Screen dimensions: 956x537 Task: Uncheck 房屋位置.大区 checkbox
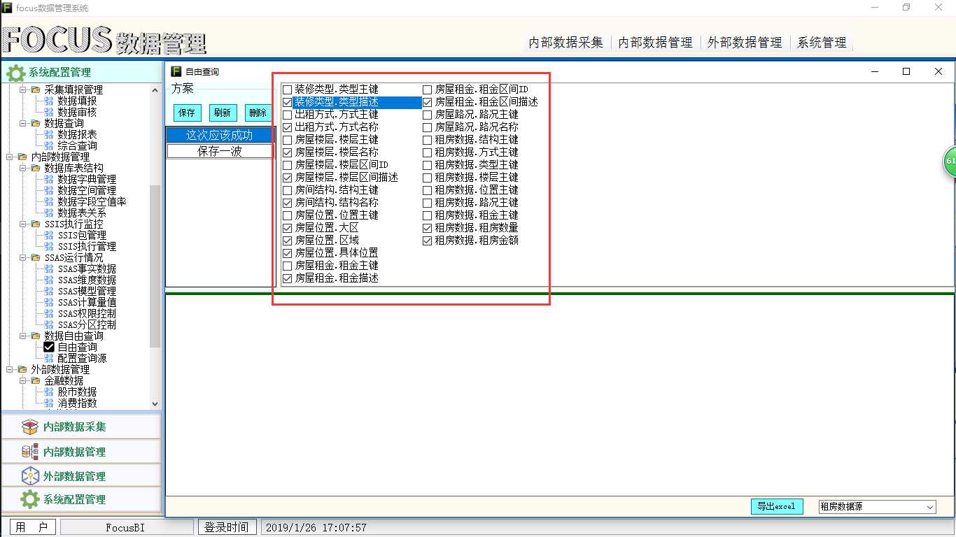[287, 228]
